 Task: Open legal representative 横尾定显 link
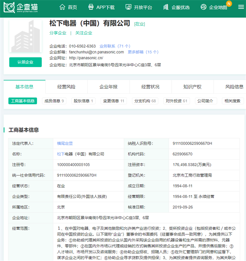click(65, 143)
